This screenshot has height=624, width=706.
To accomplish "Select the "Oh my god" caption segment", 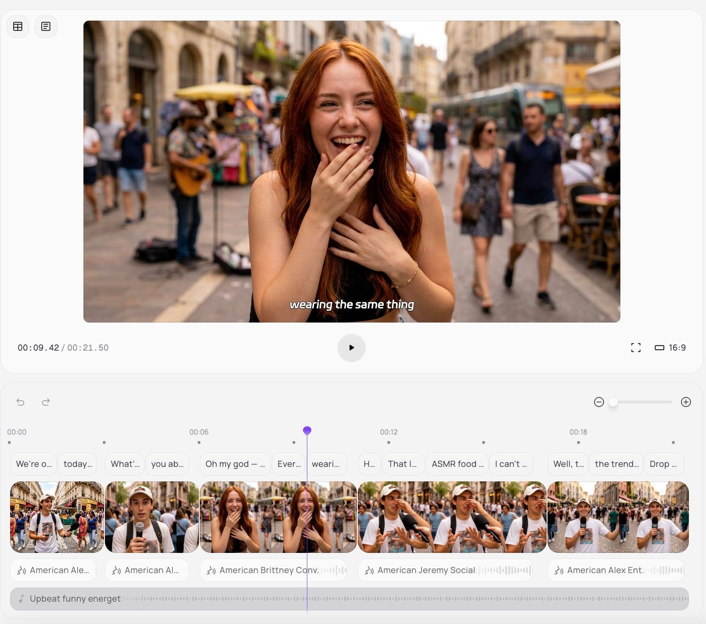I will (235, 464).
